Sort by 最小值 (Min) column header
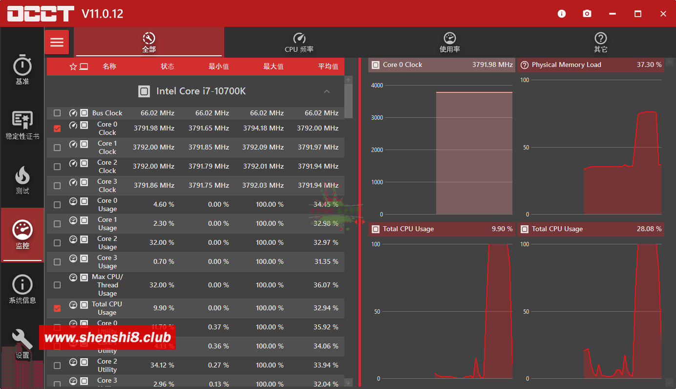The image size is (676, 389). tap(219, 66)
